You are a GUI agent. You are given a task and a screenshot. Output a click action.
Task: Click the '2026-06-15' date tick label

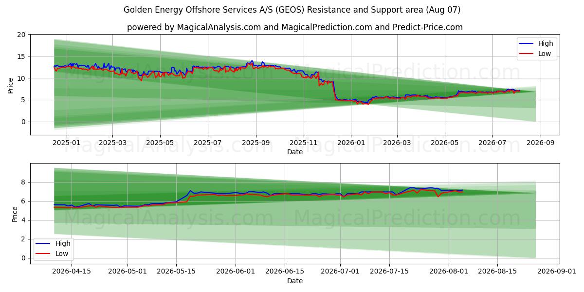[x=284, y=272]
